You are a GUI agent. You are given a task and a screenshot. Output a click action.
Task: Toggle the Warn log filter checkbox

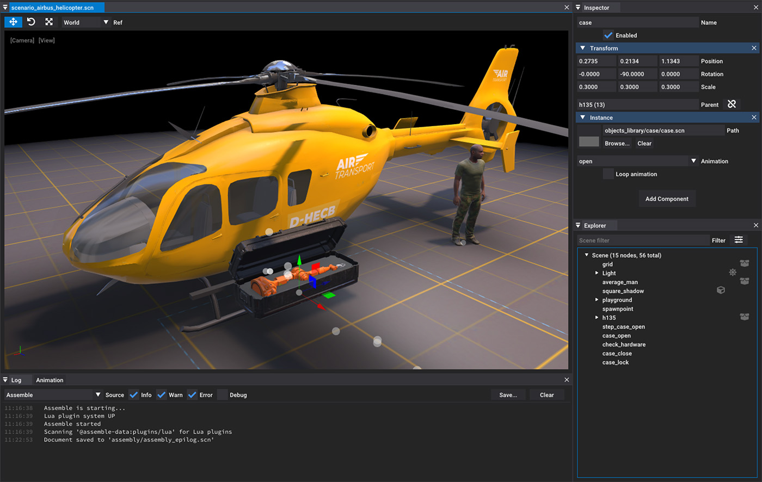(x=161, y=395)
